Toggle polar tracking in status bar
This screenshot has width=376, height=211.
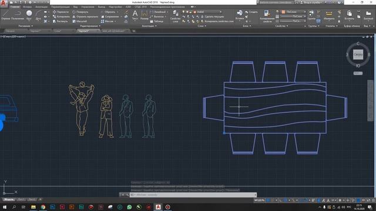(286, 200)
